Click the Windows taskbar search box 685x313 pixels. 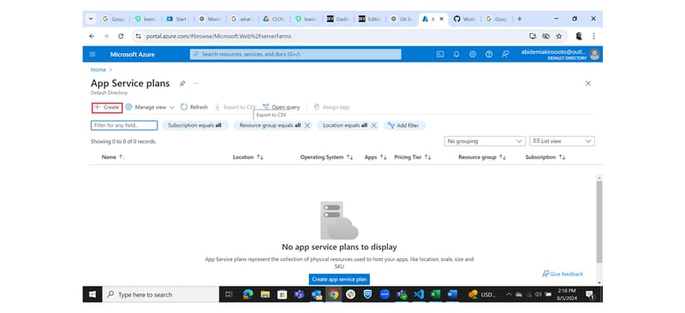pos(160,295)
